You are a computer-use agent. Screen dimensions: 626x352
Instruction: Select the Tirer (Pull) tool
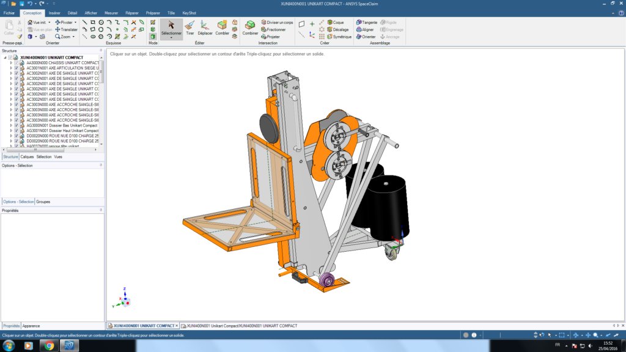190,29
